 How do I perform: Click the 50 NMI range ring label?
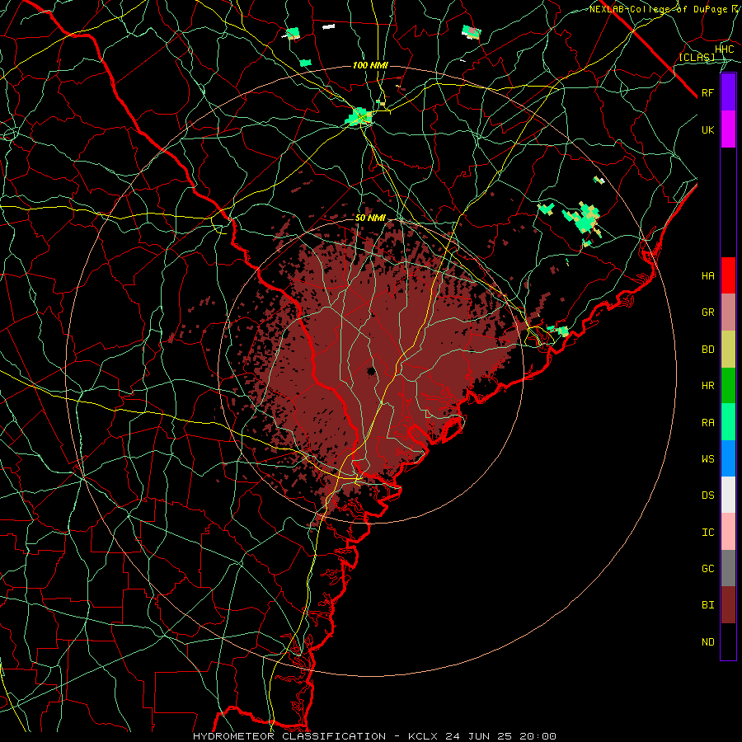pyautogui.click(x=370, y=218)
